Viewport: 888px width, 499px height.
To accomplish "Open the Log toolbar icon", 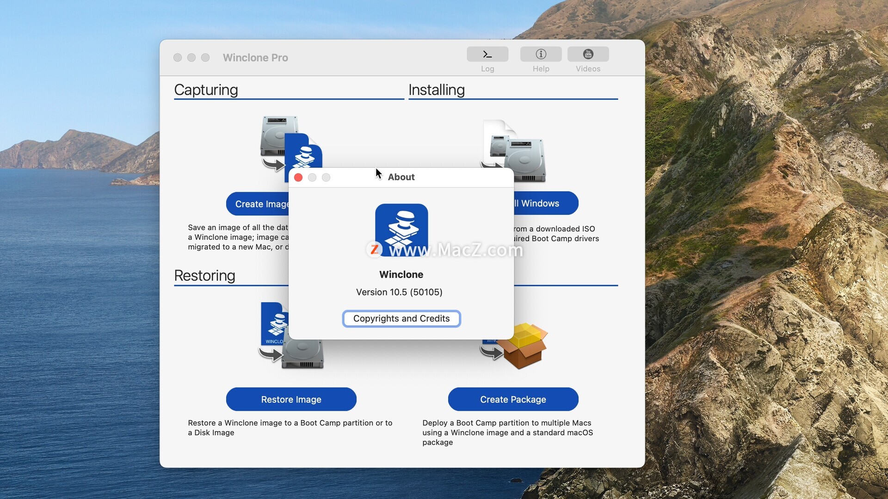I will tap(487, 54).
